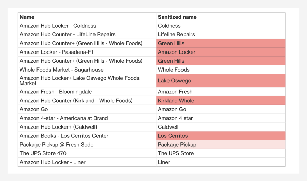
Task: Click the 'Amazon 4 star' sanitized cell
Action: (220, 118)
